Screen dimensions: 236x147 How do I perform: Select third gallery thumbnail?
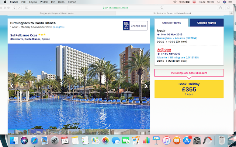point(58,132)
